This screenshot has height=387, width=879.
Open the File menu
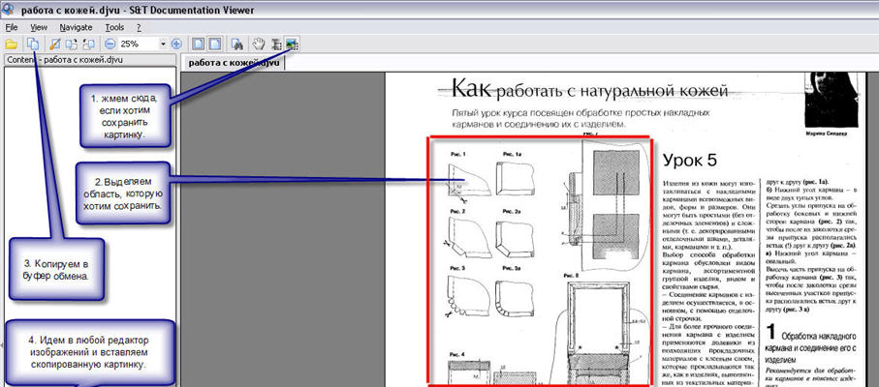point(12,27)
